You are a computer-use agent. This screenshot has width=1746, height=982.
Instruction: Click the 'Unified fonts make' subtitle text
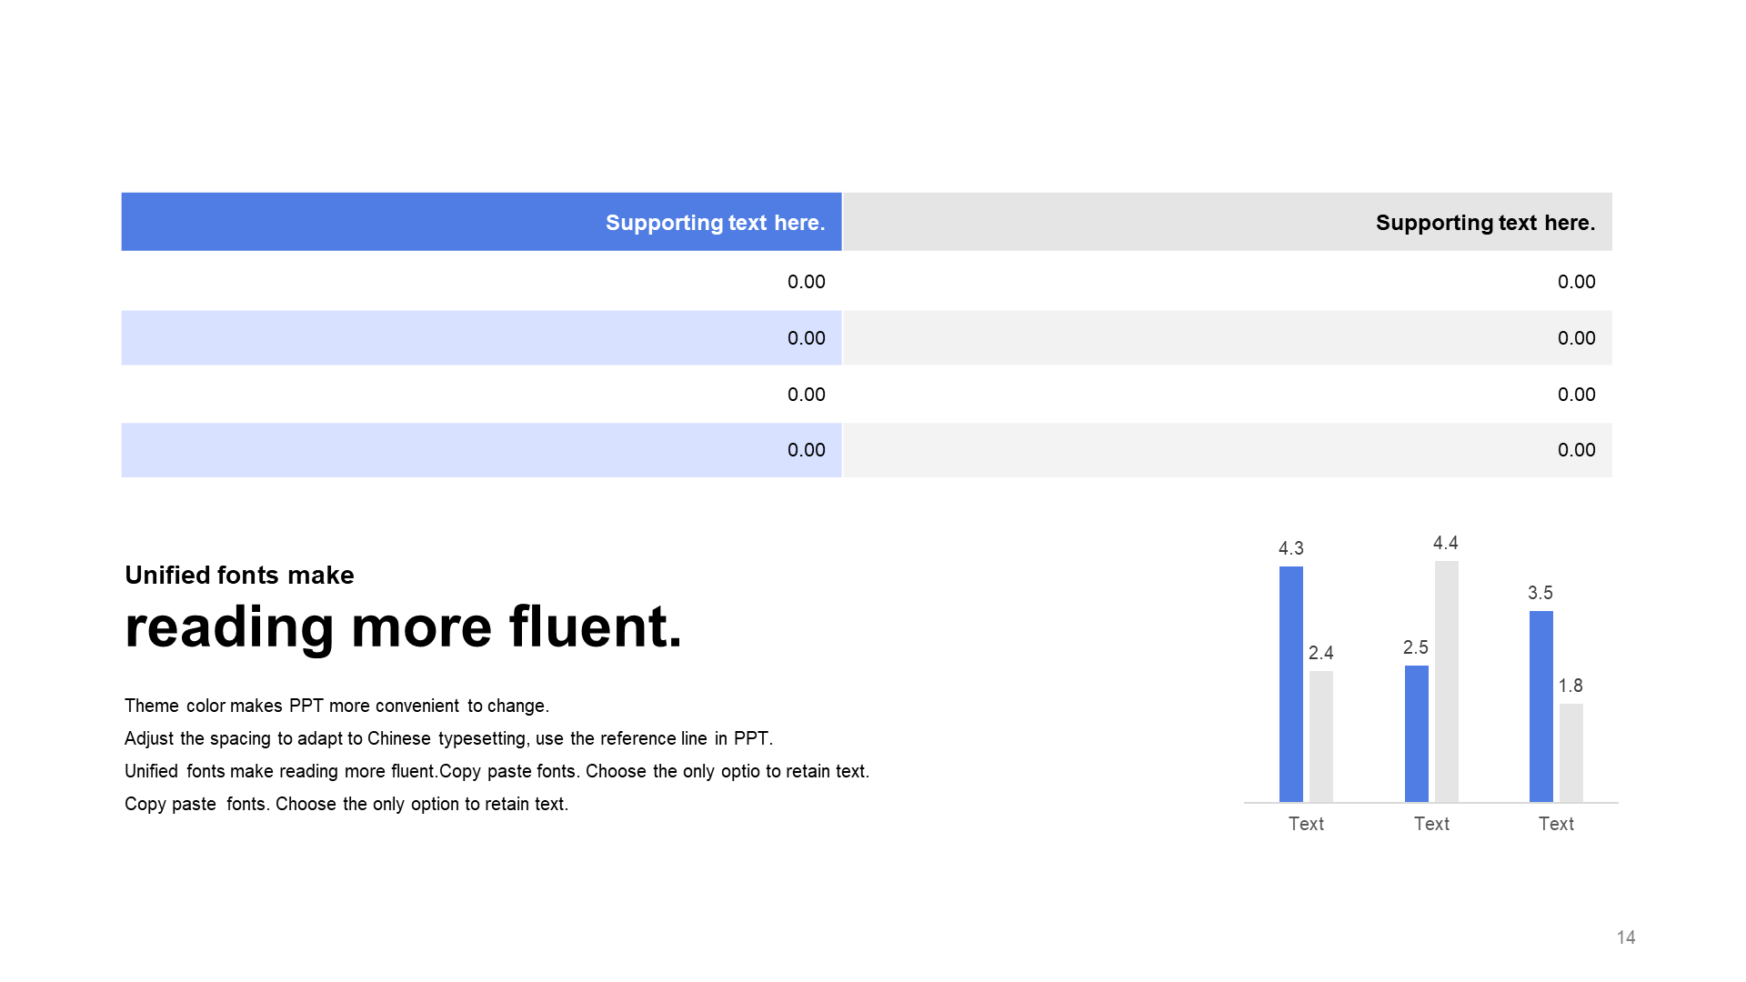click(x=239, y=575)
